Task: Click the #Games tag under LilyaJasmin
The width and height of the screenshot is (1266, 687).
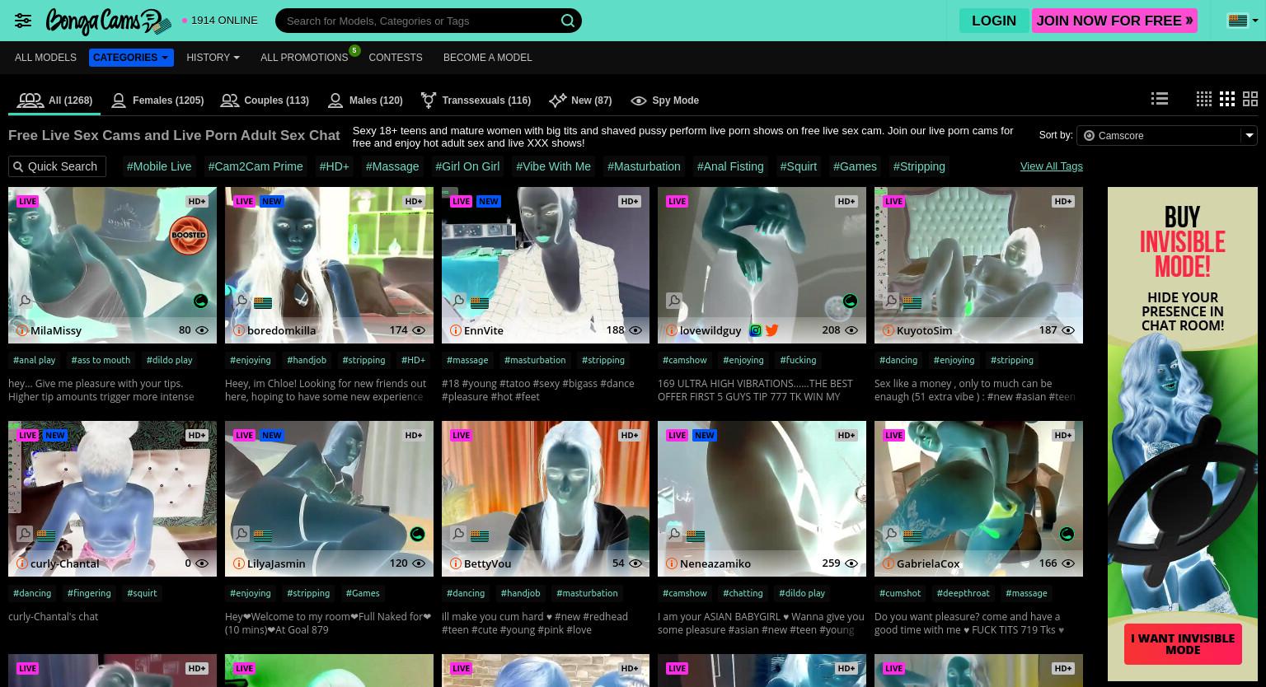Action: point(363,593)
